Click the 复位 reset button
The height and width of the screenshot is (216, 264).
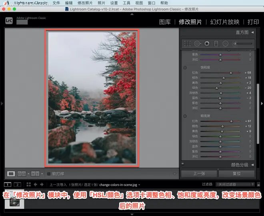(x=236, y=174)
